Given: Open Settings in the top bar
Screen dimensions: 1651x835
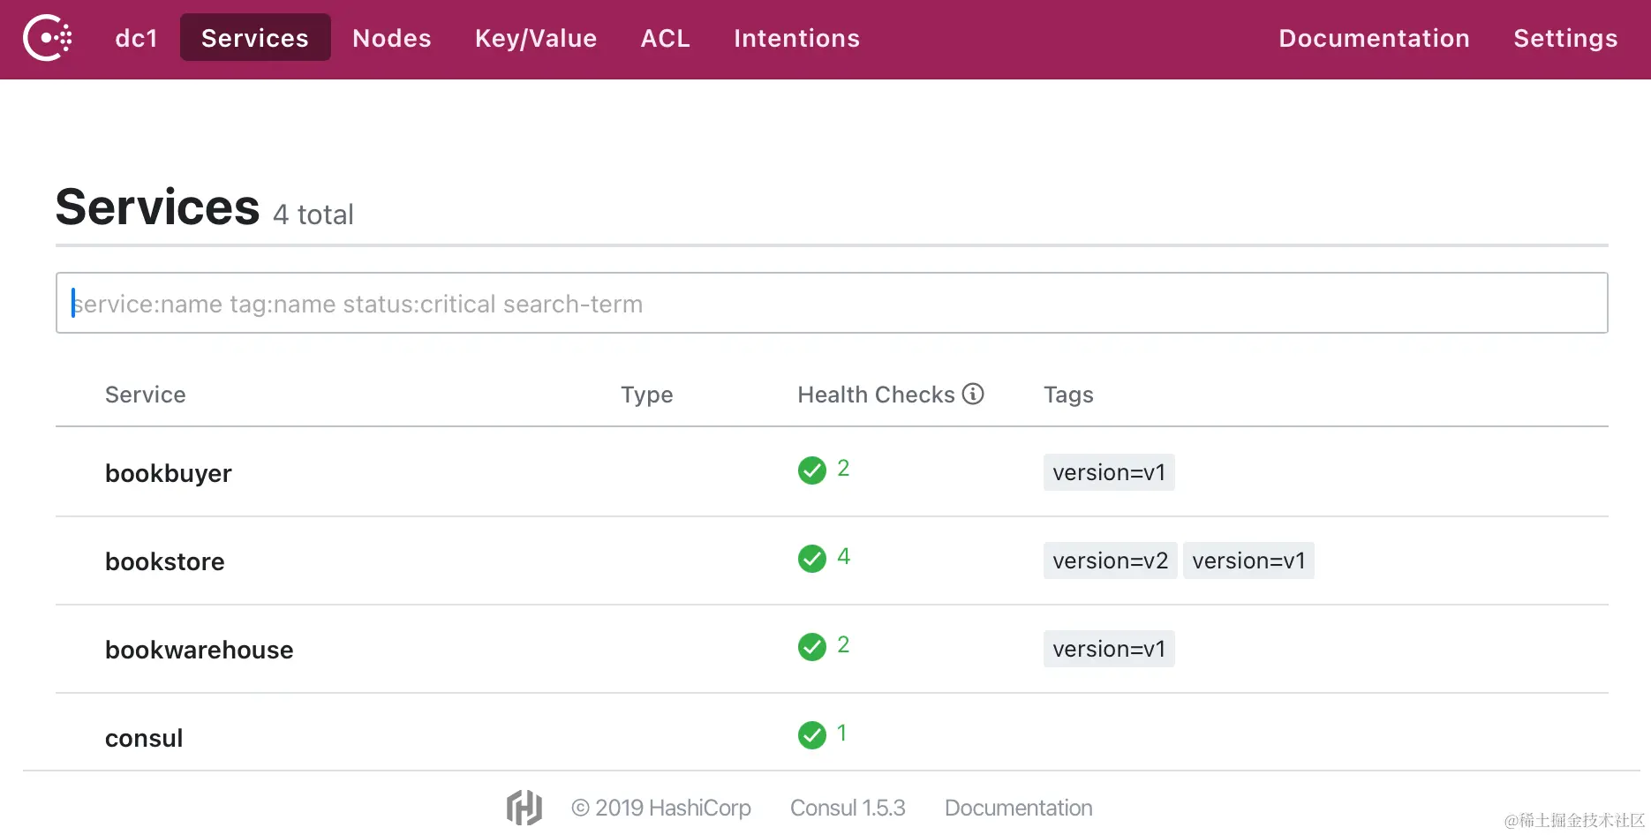Looking at the screenshot, I should coord(1565,38).
